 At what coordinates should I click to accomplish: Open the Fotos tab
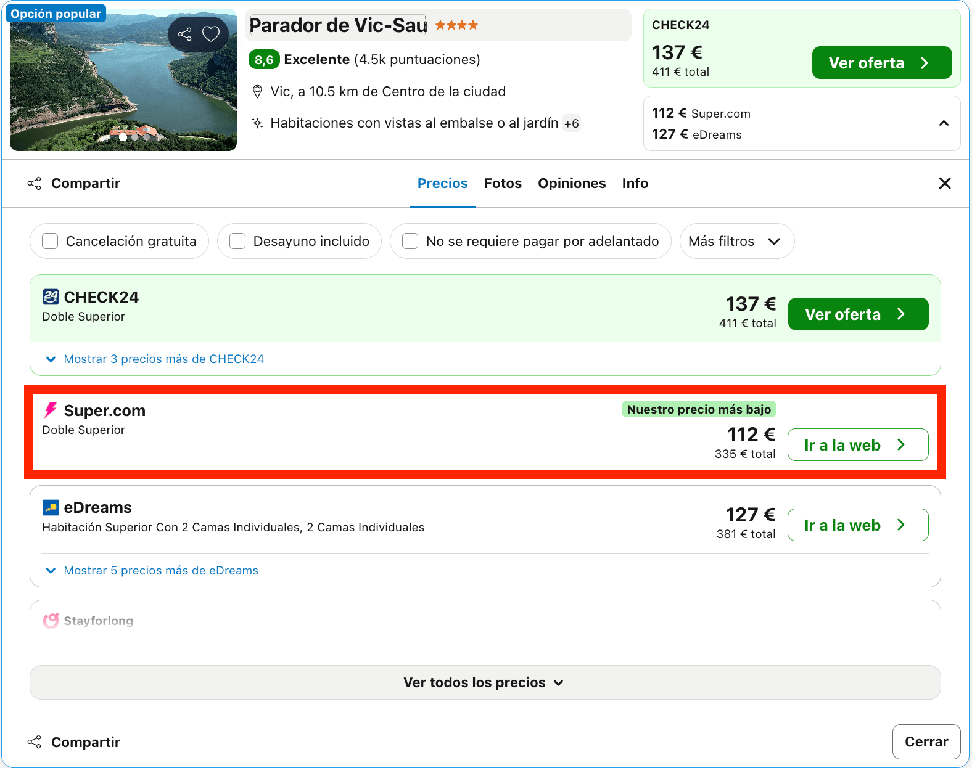[503, 183]
